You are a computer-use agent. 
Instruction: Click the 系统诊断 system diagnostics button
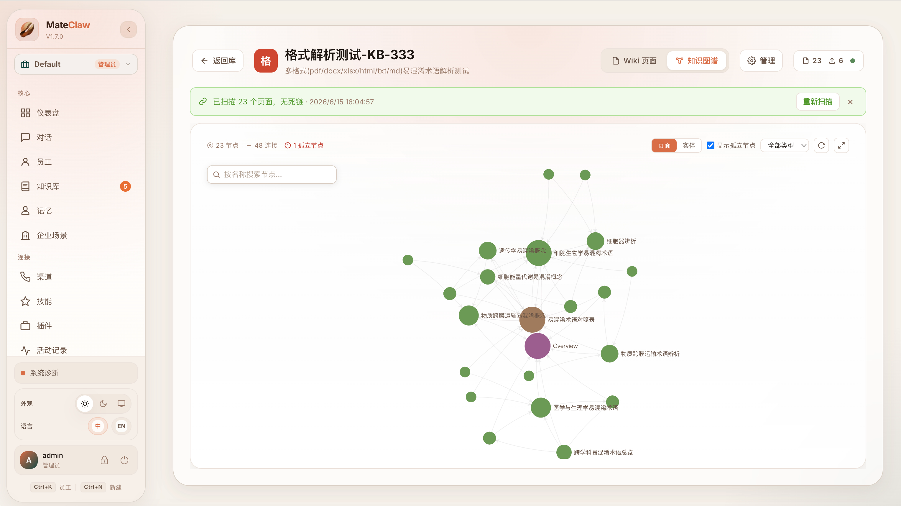click(x=76, y=373)
